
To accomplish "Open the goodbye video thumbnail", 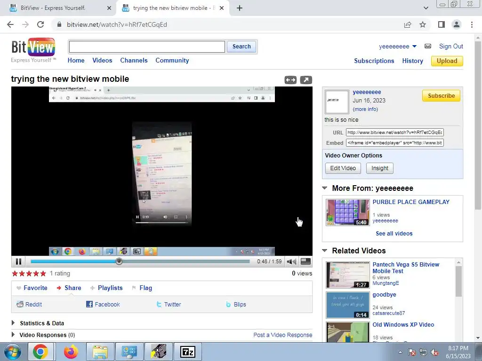I will pos(348,305).
